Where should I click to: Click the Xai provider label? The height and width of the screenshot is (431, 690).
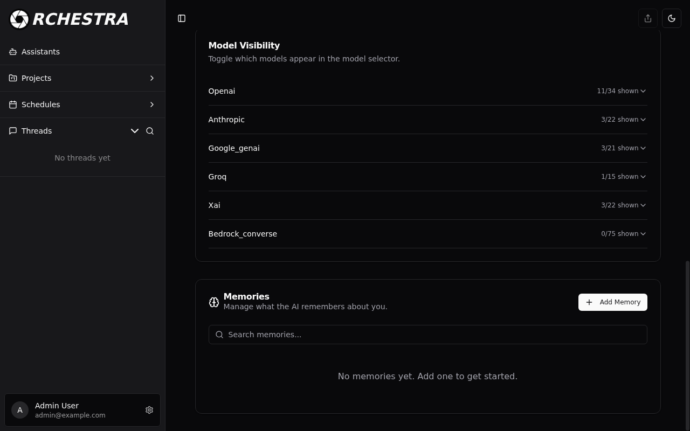coord(214,205)
